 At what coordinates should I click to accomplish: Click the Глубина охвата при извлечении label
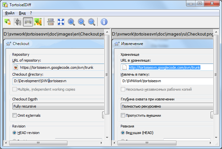(x=147, y=99)
